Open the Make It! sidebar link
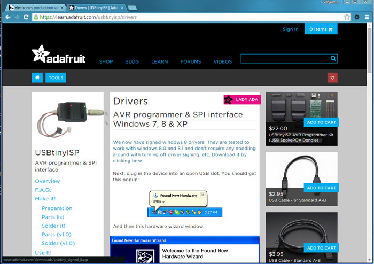374x264 pixels. [x=45, y=199]
